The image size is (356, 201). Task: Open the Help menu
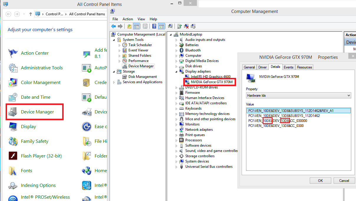[153, 19]
